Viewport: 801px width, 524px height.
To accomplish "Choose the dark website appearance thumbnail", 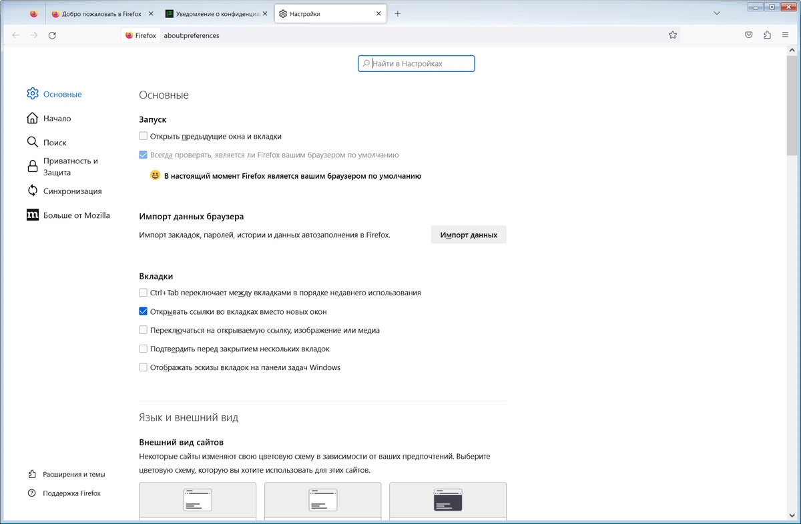I will [448, 501].
